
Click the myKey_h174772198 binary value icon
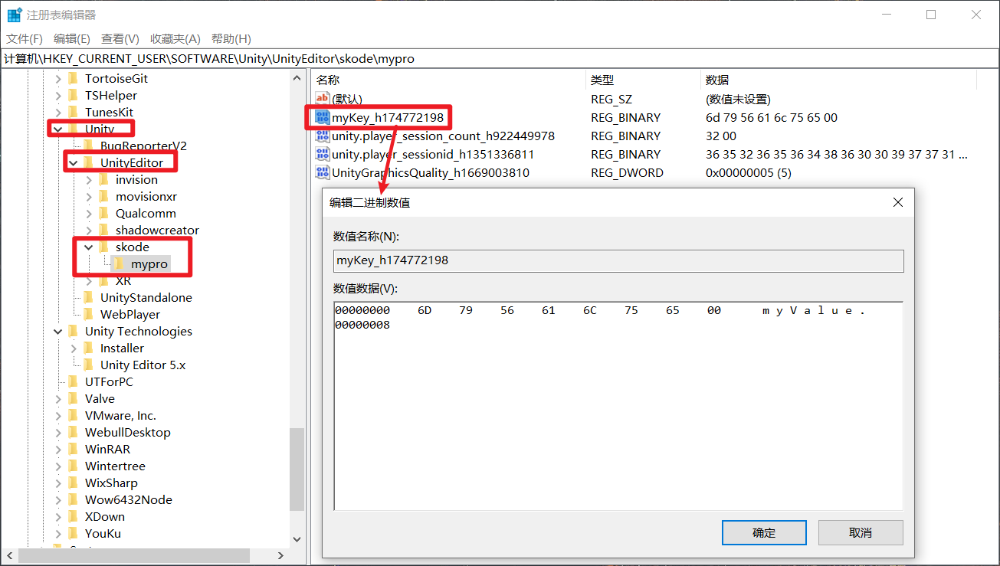click(323, 117)
